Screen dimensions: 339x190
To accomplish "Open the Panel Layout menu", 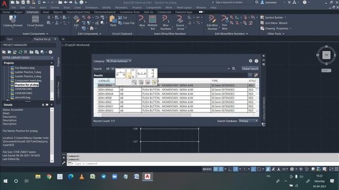I will (x=184, y=7).
